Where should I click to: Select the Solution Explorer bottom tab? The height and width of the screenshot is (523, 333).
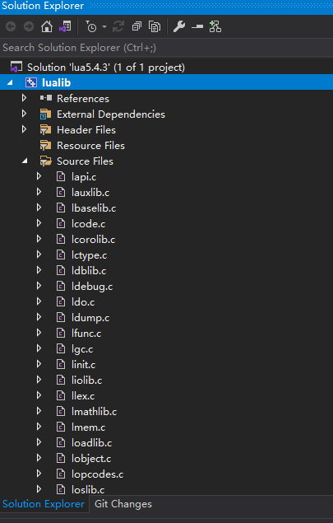pyautogui.click(x=44, y=504)
